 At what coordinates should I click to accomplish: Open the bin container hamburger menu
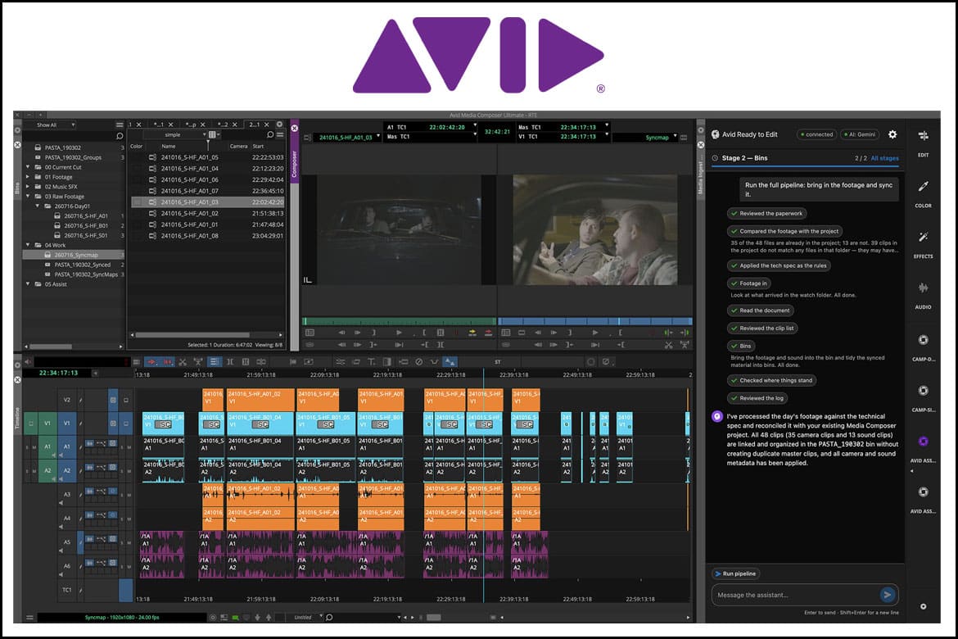120,125
